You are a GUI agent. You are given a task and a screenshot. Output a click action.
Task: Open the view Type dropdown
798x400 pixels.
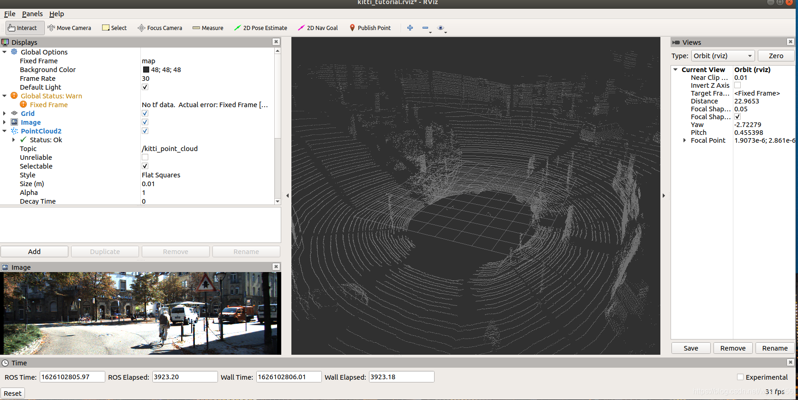click(x=723, y=56)
